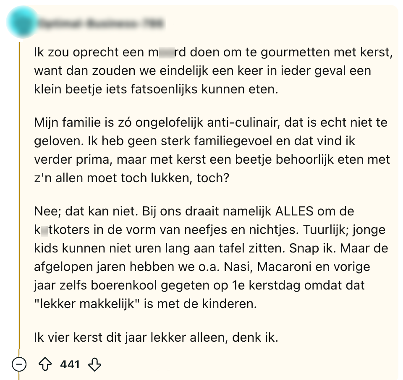Downvote the comment with the arrow
403x380 pixels.
click(95, 364)
